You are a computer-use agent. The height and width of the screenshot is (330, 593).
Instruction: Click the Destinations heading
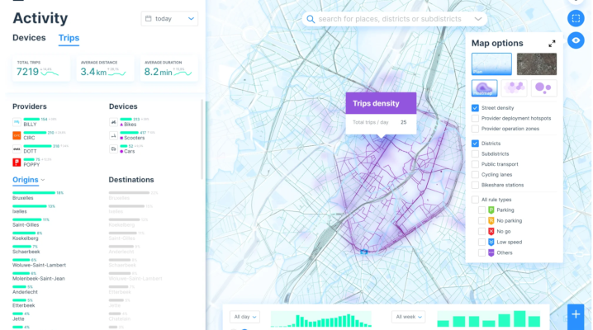(x=131, y=180)
